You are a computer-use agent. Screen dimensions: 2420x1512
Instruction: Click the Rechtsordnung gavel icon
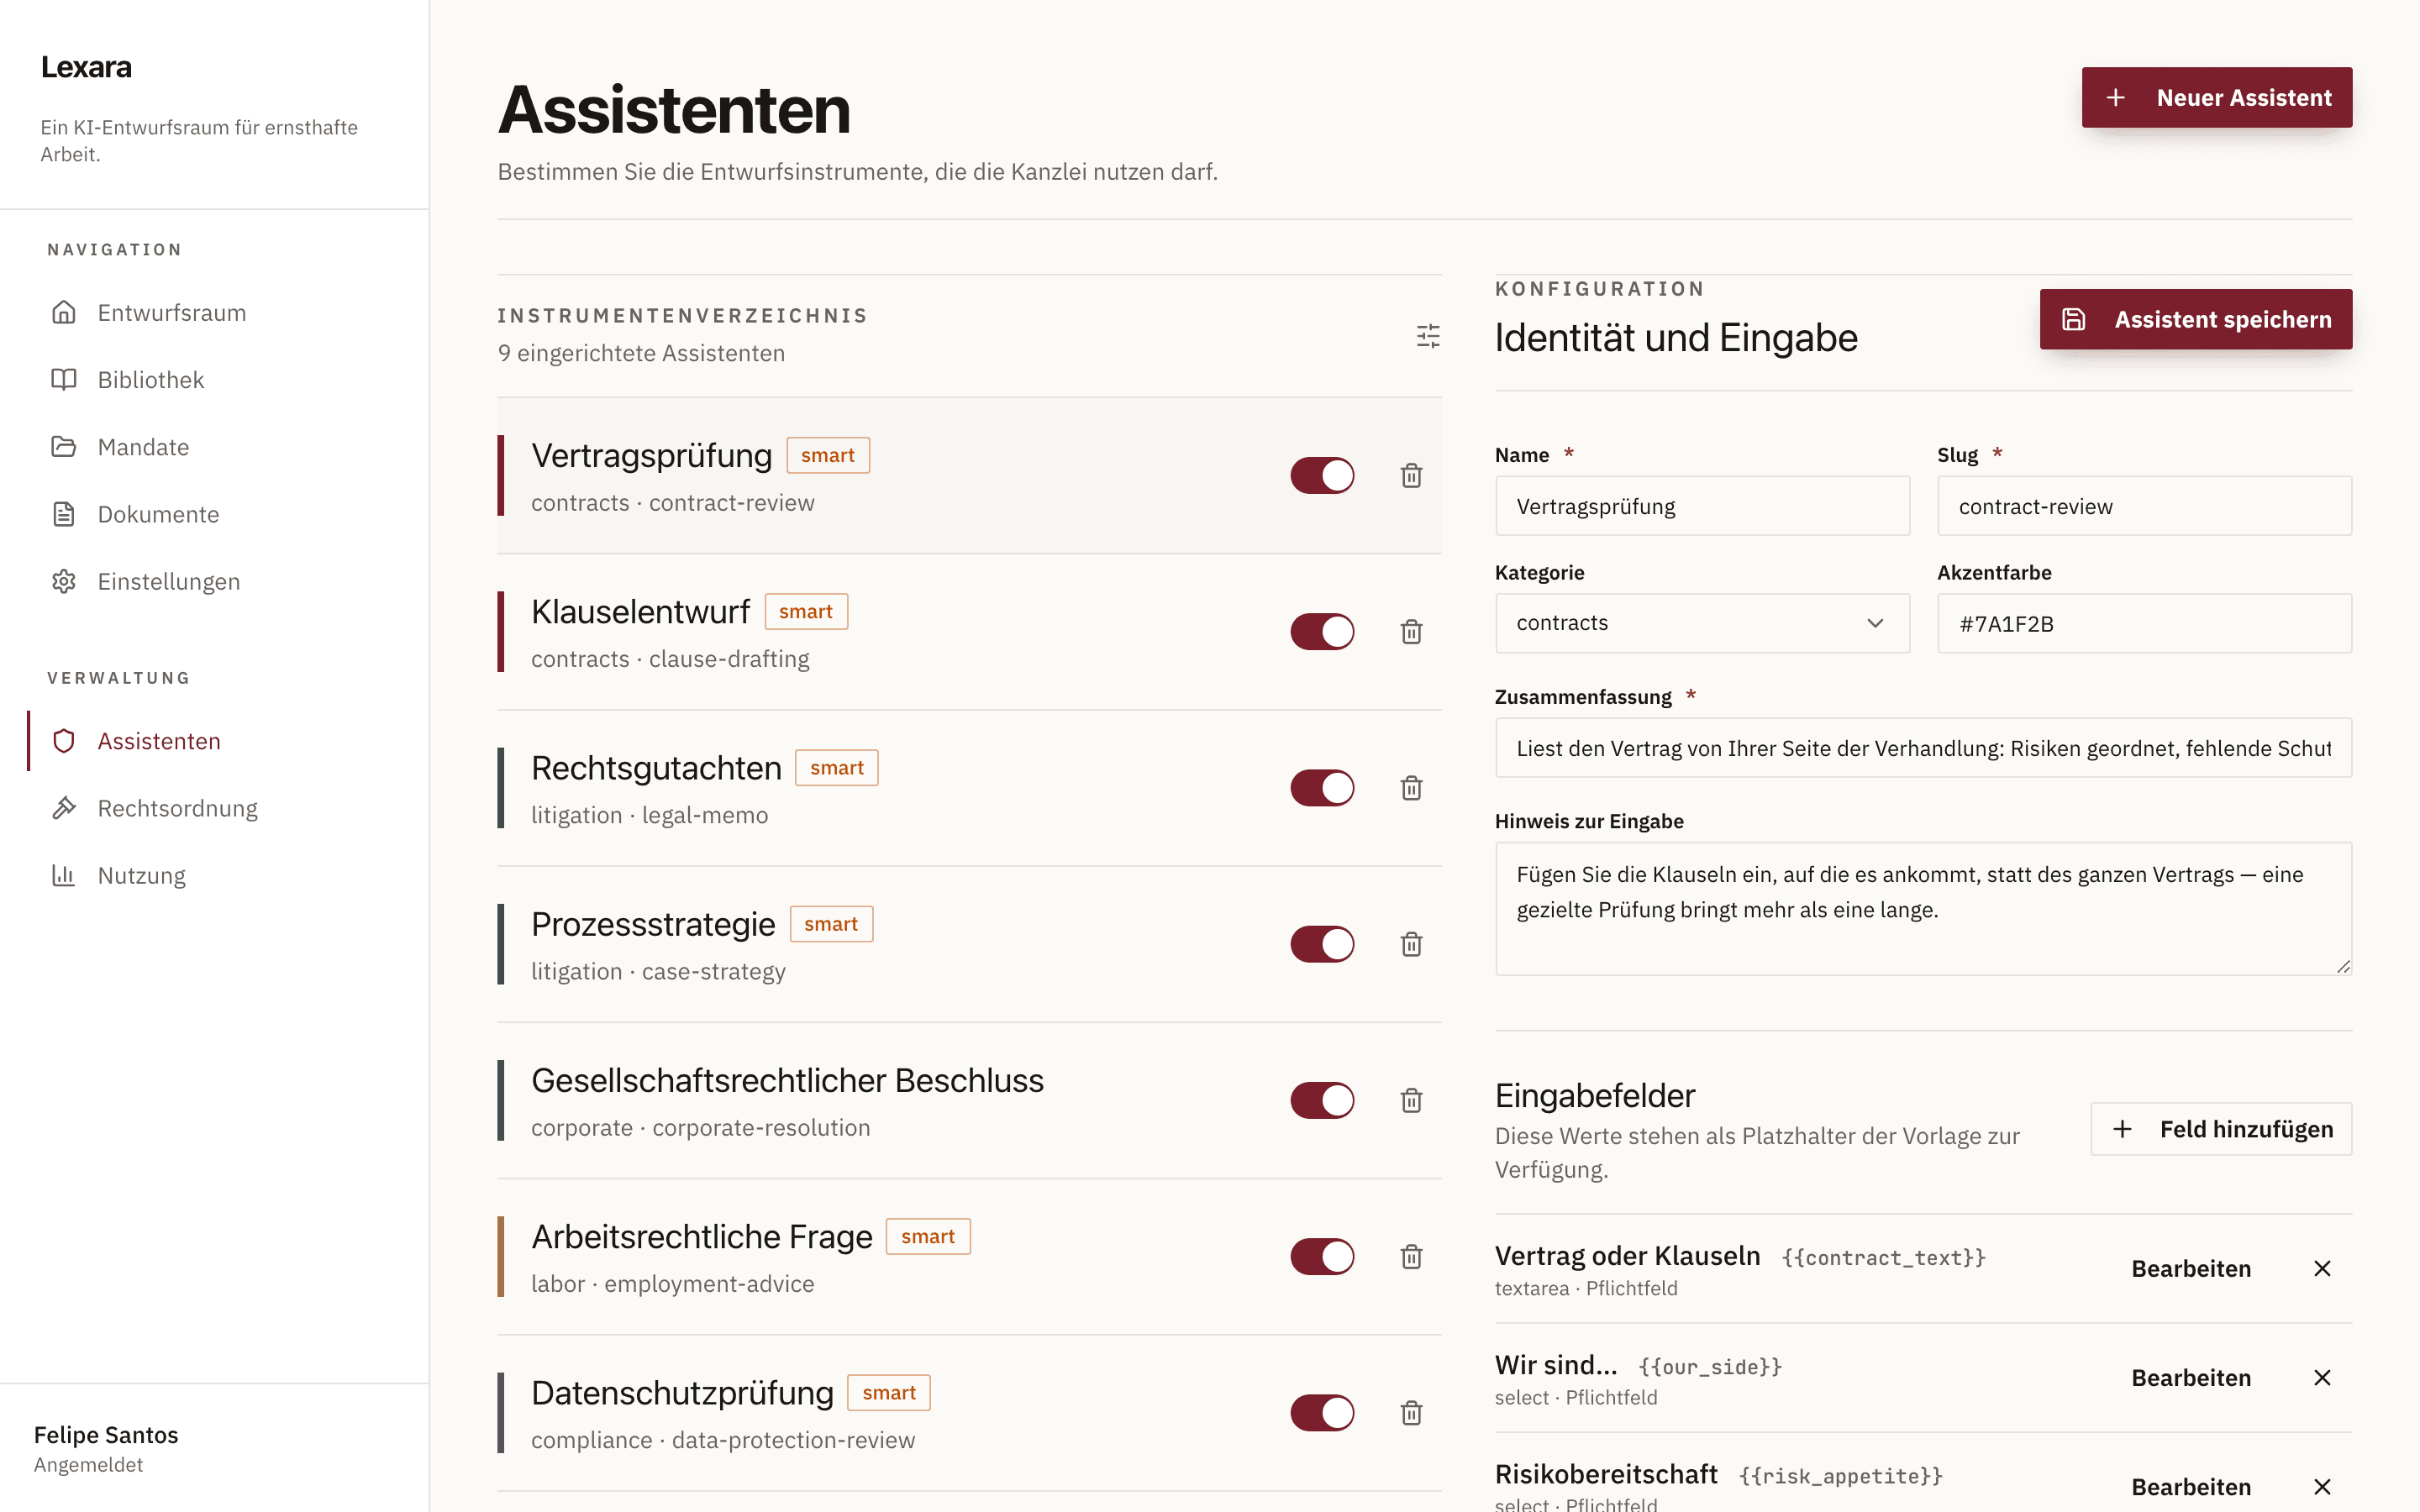64,808
